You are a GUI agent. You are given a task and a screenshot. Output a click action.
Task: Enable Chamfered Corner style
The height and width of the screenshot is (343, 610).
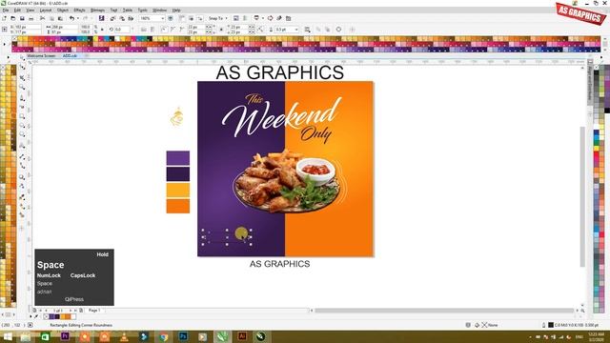click(x=182, y=30)
